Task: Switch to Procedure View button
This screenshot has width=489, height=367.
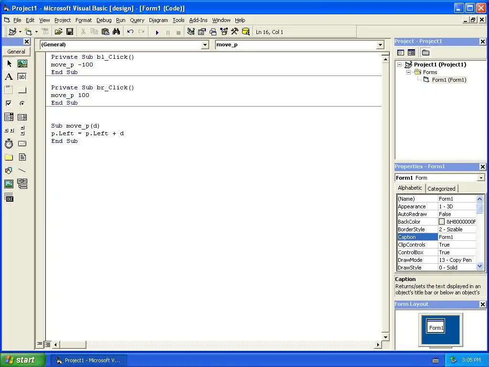Action: pyautogui.click(x=40, y=344)
